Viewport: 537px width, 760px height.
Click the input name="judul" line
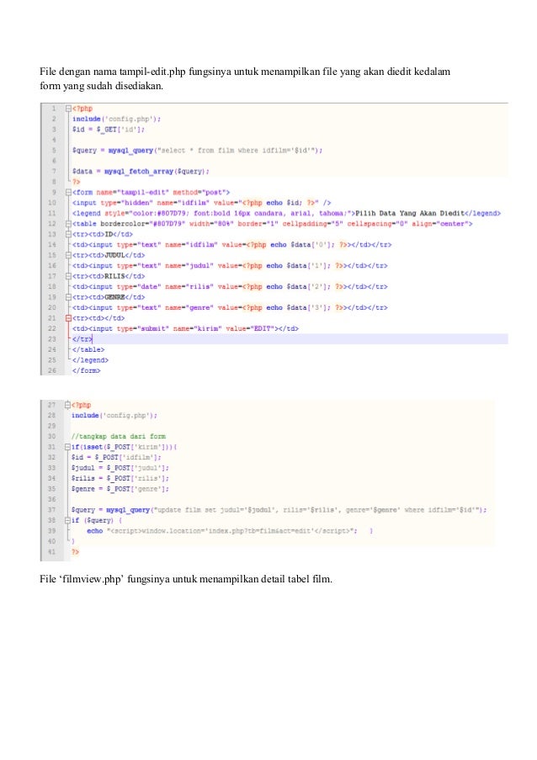[x=230, y=266]
